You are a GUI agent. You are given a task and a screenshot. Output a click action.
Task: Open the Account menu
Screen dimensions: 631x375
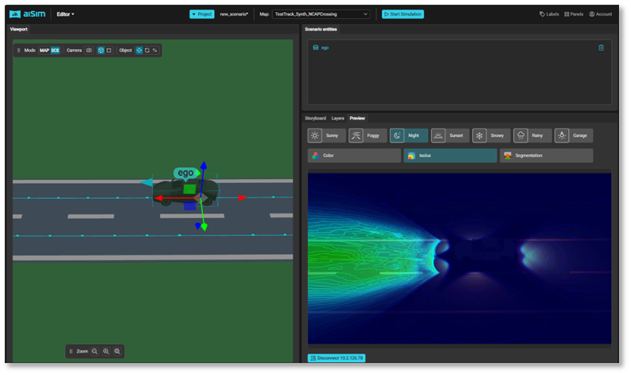coord(601,14)
